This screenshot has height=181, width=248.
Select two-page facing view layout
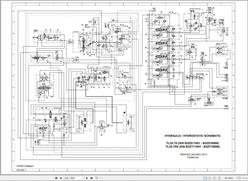coord(215,178)
